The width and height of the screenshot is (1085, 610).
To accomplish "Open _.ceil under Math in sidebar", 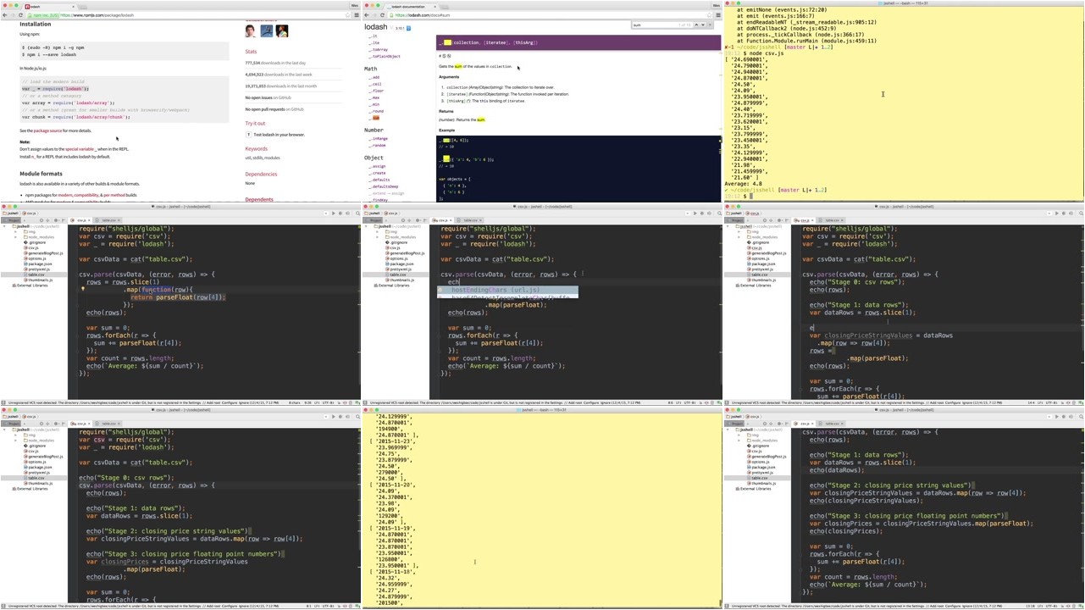I will (x=375, y=84).
